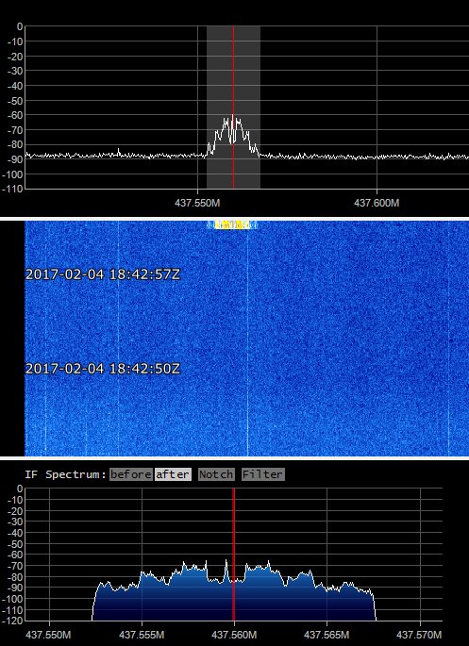The width and height of the screenshot is (469, 646).
Task: Click the -60 level label in main spectrum
Action: (15, 115)
